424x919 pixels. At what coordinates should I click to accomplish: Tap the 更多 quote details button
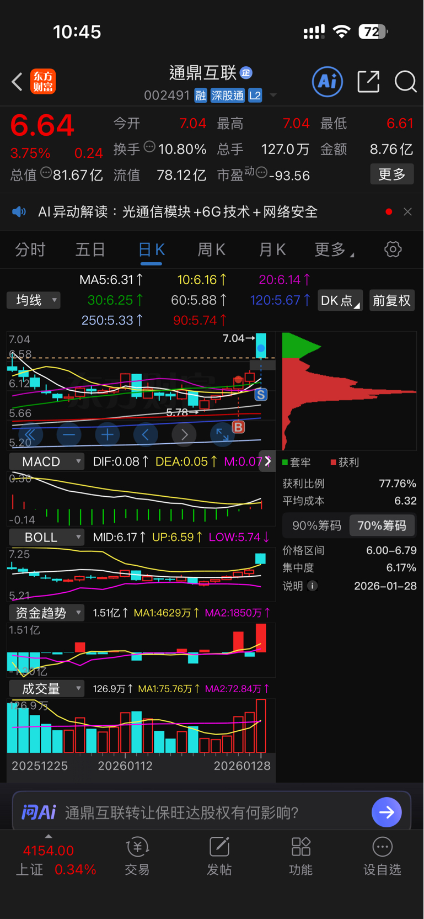392,174
